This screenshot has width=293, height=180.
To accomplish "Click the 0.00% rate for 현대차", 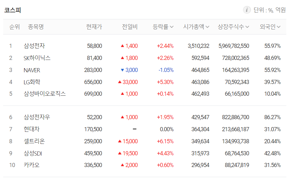I will pos(167,129).
